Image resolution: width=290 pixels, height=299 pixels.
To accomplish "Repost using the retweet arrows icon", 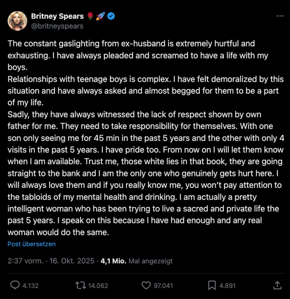I will tap(80, 285).
